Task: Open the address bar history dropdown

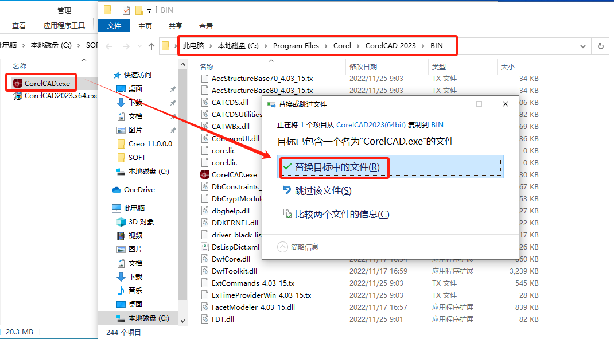Action: pyautogui.click(x=582, y=46)
